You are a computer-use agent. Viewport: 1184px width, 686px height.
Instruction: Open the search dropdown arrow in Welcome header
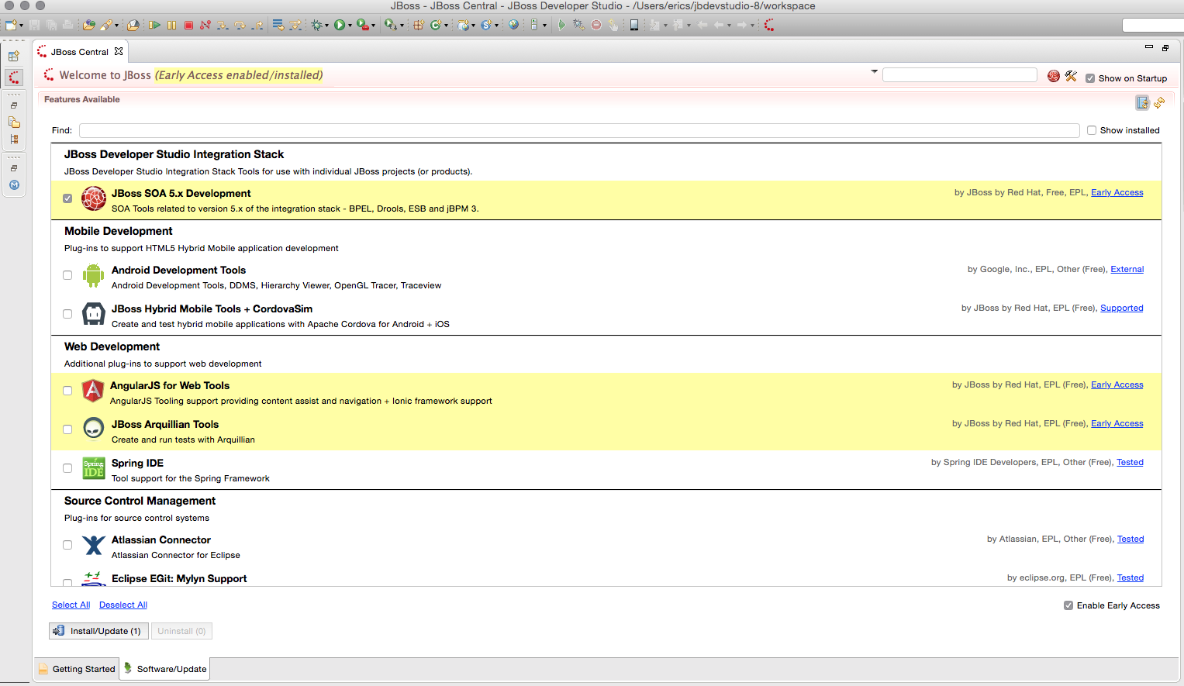[x=875, y=71]
